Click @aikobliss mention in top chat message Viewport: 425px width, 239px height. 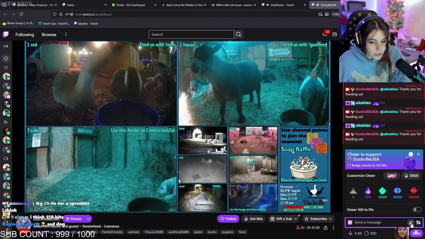click(x=389, y=89)
